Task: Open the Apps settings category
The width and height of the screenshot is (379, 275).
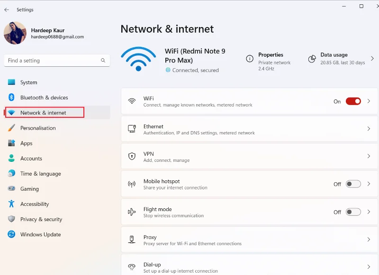Action: 57,143
